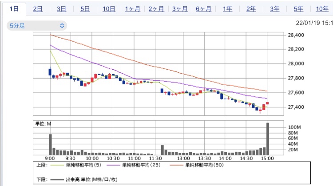Click the 20M volume axis label

coord(293,150)
